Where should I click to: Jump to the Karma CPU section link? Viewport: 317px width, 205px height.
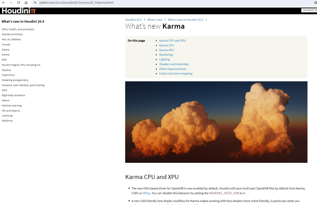pyautogui.click(x=167, y=45)
